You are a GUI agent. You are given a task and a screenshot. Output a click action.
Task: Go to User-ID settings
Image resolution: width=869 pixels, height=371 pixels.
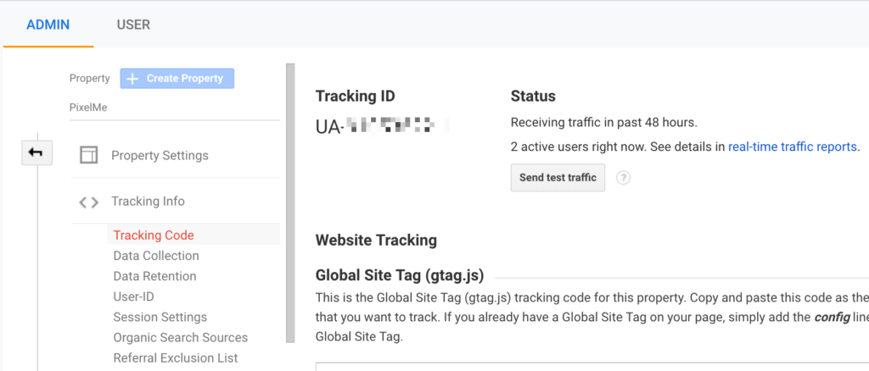tap(133, 296)
